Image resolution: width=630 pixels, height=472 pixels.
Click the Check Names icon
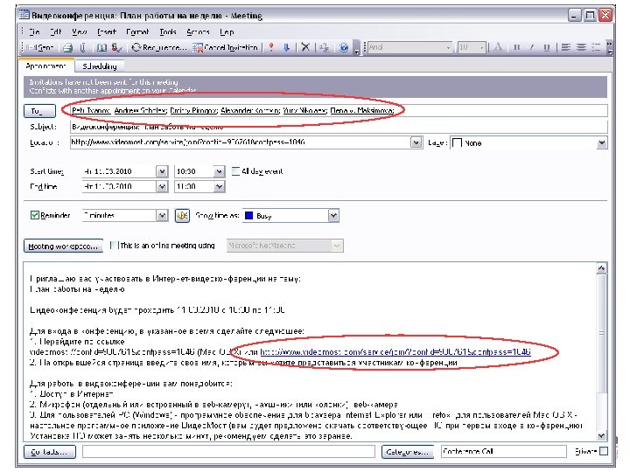116,48
